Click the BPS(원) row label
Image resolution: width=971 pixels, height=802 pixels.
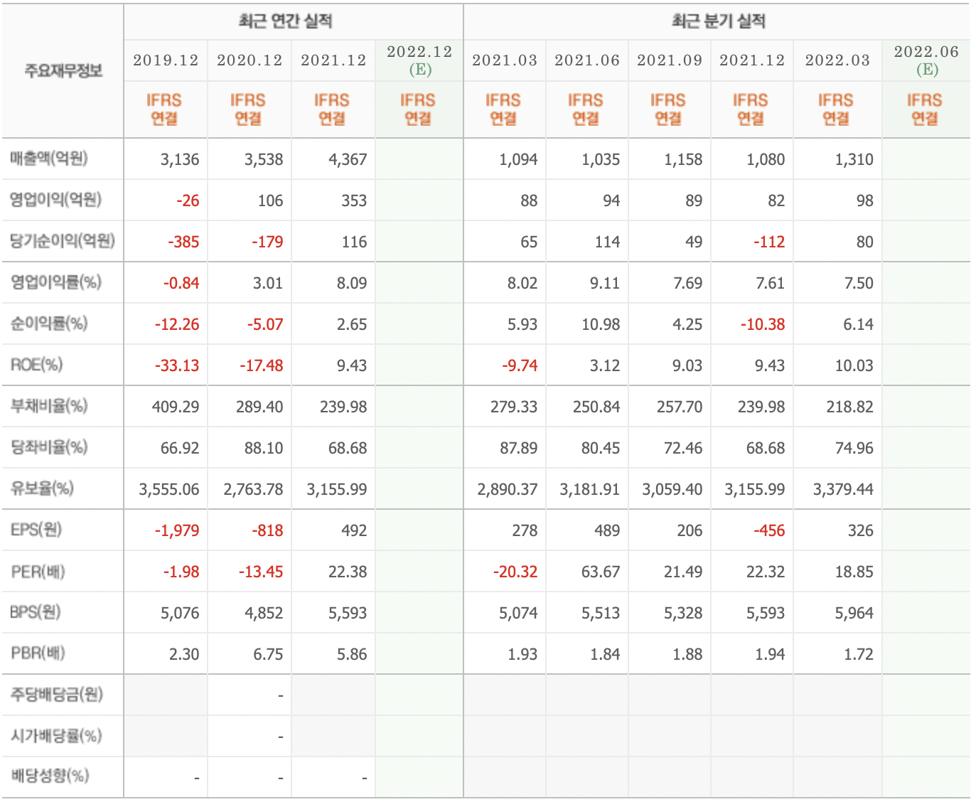(x=36, y=612)
